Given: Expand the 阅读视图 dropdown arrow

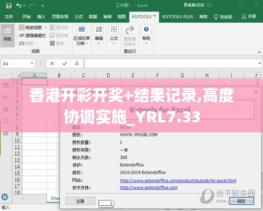Looking at the screenshot, I should (46, 27).
